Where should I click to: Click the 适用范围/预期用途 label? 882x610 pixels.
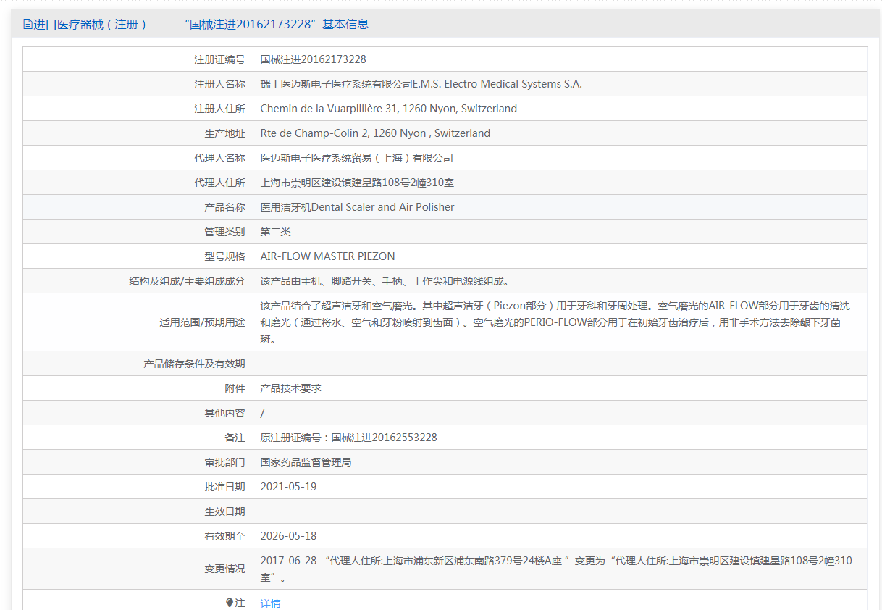click(x=202, y=322)
